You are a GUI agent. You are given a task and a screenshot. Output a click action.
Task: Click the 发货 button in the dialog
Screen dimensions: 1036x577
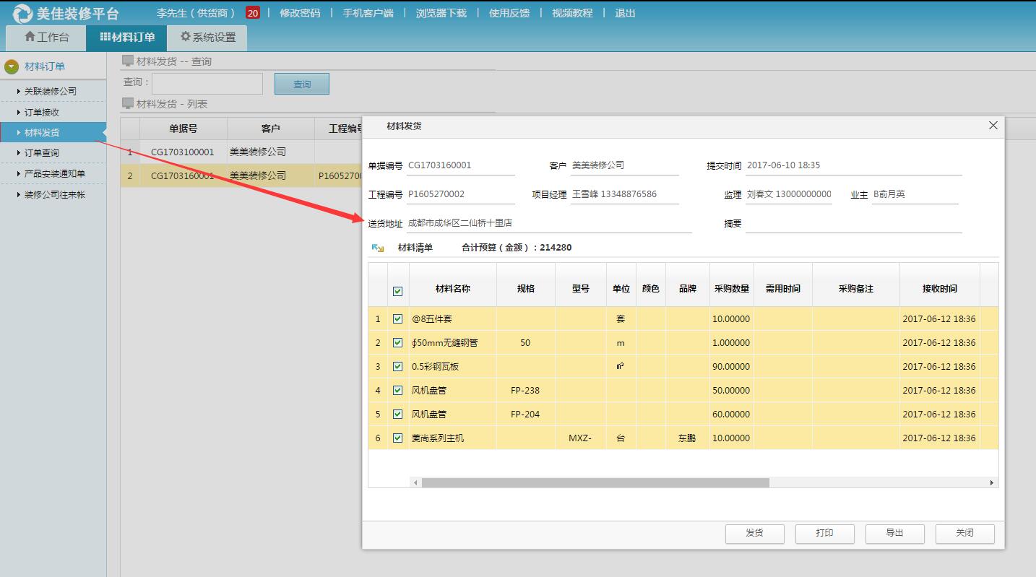point(754,534)
